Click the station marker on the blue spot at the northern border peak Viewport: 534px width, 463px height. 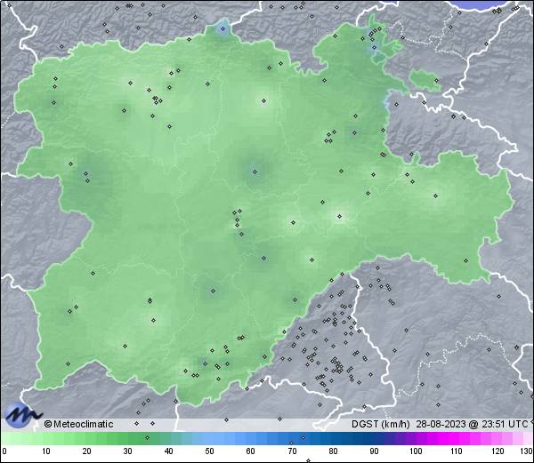[x=223, y=29]
